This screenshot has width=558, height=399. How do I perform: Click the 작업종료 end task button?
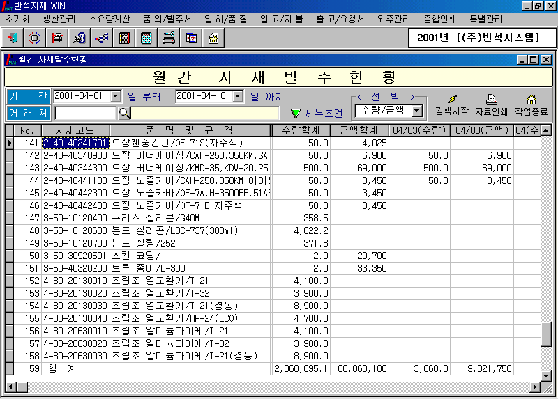(x=531, y=105)
